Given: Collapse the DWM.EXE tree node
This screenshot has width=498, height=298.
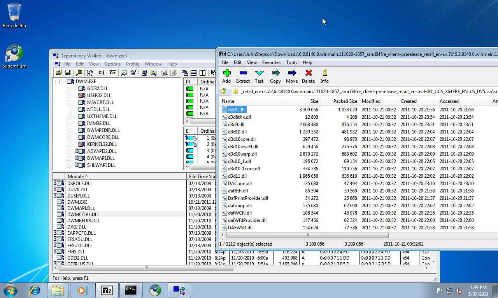Looking at the screenshot, I should pos(58,82).
